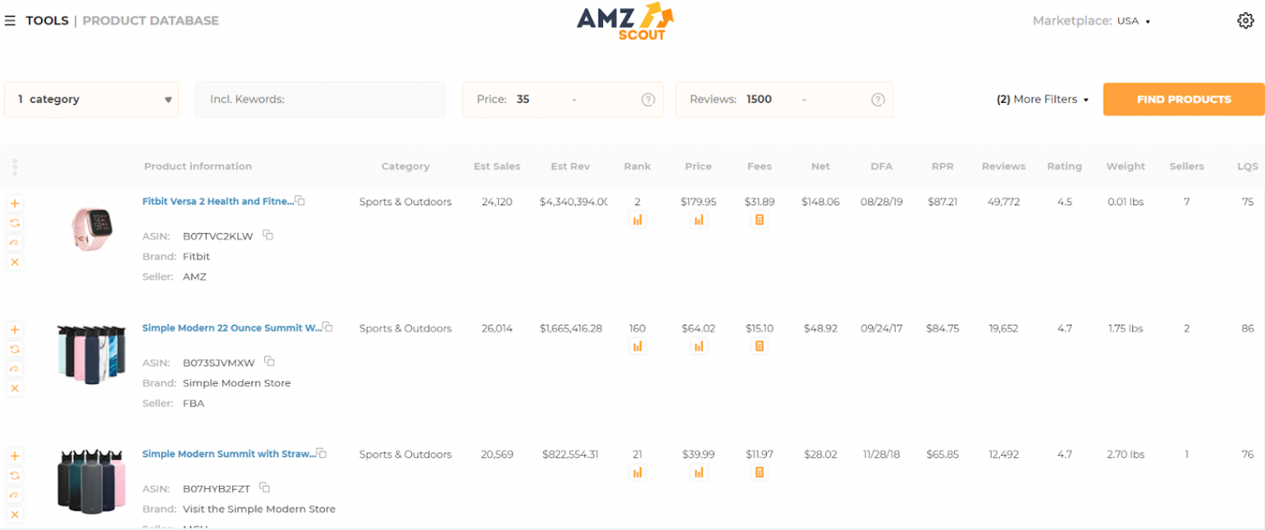This screenshot has width=1265, height=530.
Task: Expand the 1 category dropdown
Action: click(91, 99)
